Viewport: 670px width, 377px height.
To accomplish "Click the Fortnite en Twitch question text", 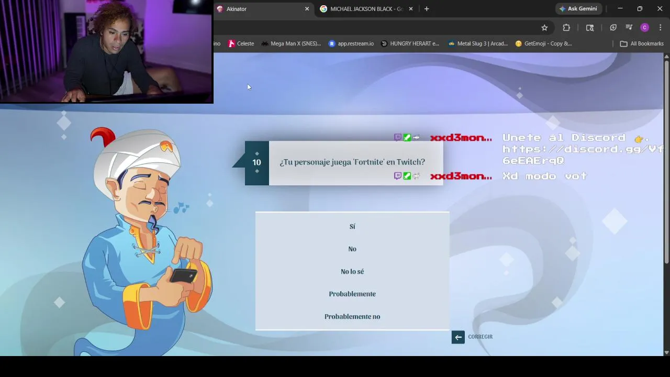I will click(x=352, y=162).
